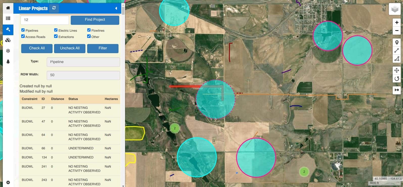Disable the Flowlines checkbox
The width and height of the screenshot is (403, 187).
pos(89,30)
